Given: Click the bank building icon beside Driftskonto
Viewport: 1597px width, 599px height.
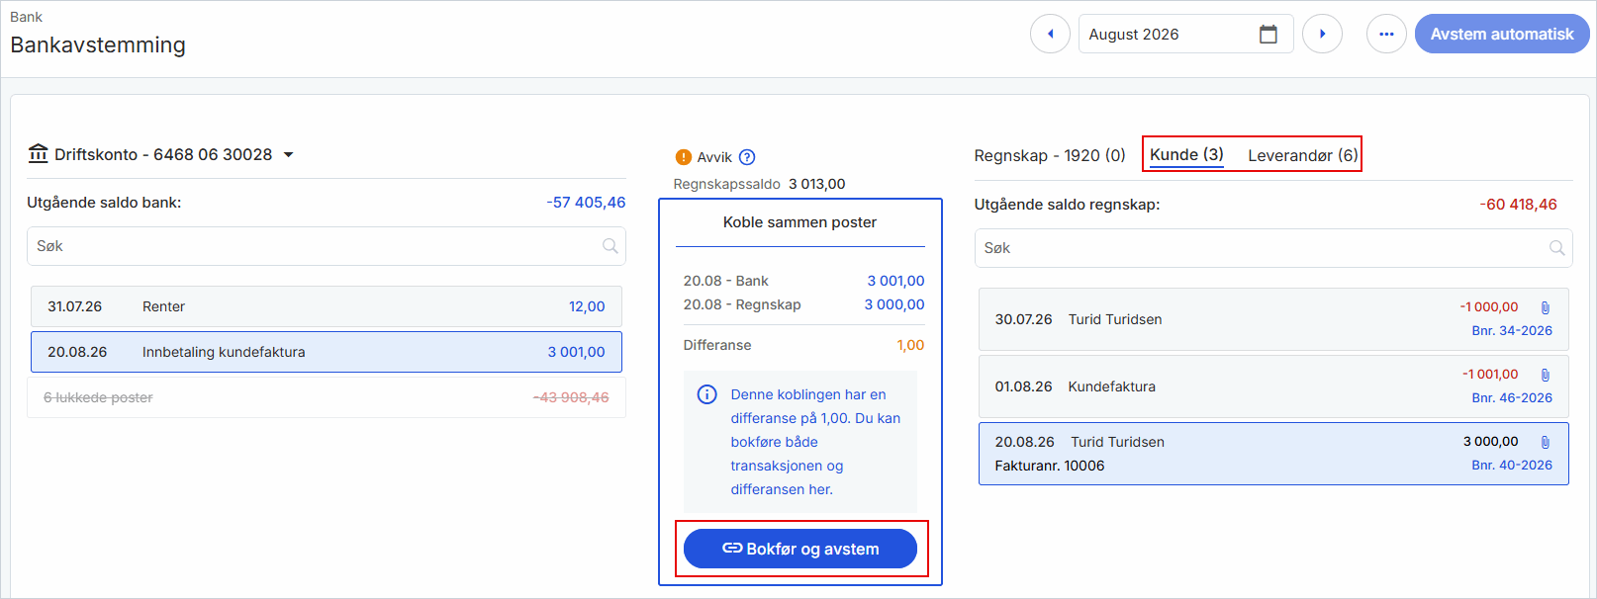Looking at the screenshot, I should point(39,154).
